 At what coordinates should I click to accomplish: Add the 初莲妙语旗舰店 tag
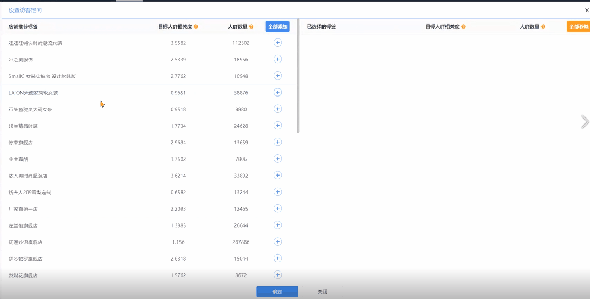click(277, 241)
